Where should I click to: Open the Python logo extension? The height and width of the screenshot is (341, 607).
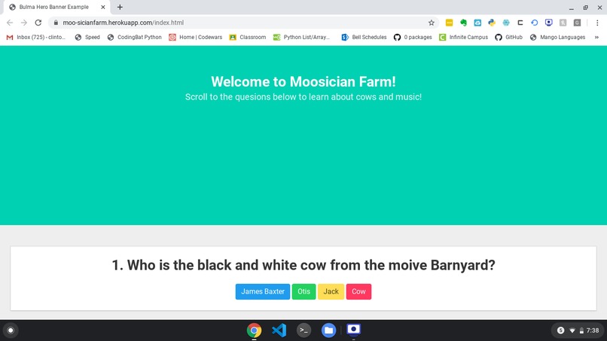click(492, 23)
